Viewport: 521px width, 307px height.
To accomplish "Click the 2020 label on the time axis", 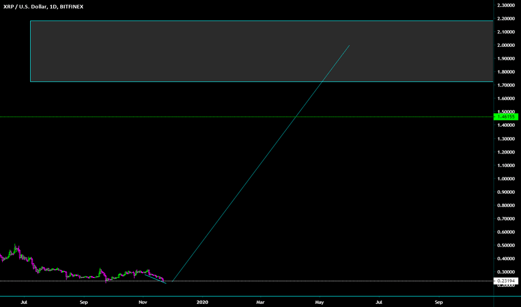I will (202, 302).
